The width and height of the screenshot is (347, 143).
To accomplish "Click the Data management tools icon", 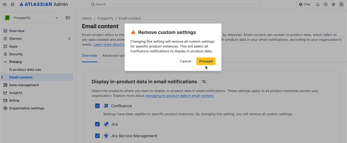I will point(5,85).
